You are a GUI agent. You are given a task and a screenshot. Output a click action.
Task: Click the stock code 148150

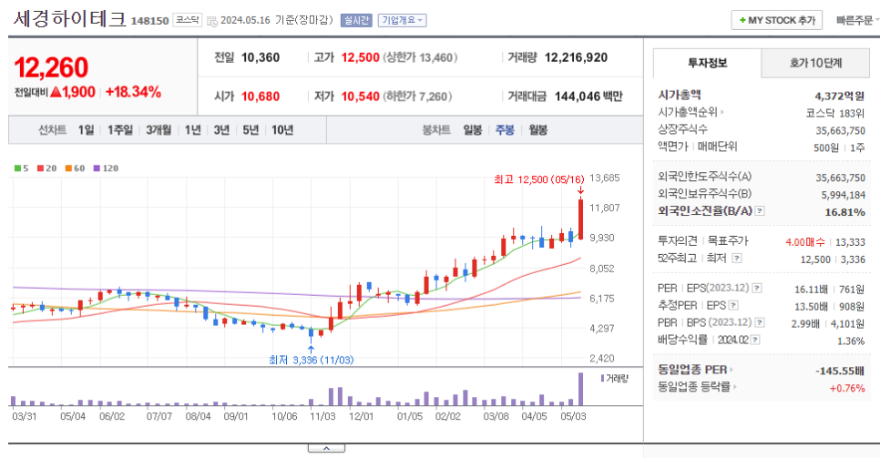tap(149, 21)
